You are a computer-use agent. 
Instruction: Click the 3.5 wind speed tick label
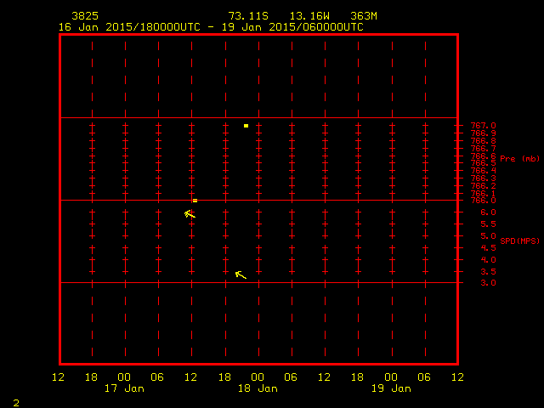click(488, 272)
